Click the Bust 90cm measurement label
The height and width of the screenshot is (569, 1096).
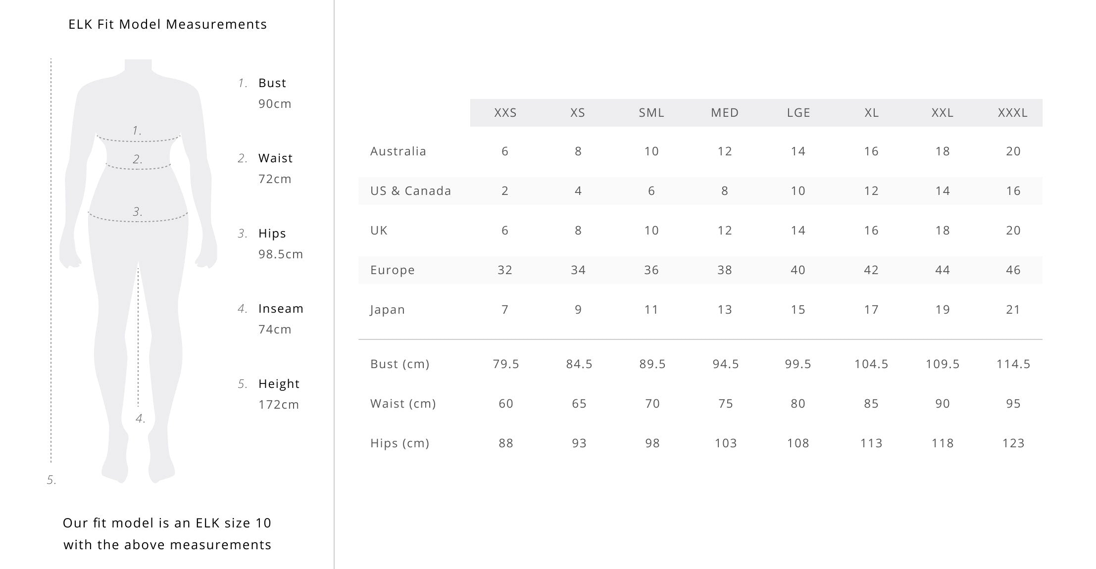pos(274,94)
